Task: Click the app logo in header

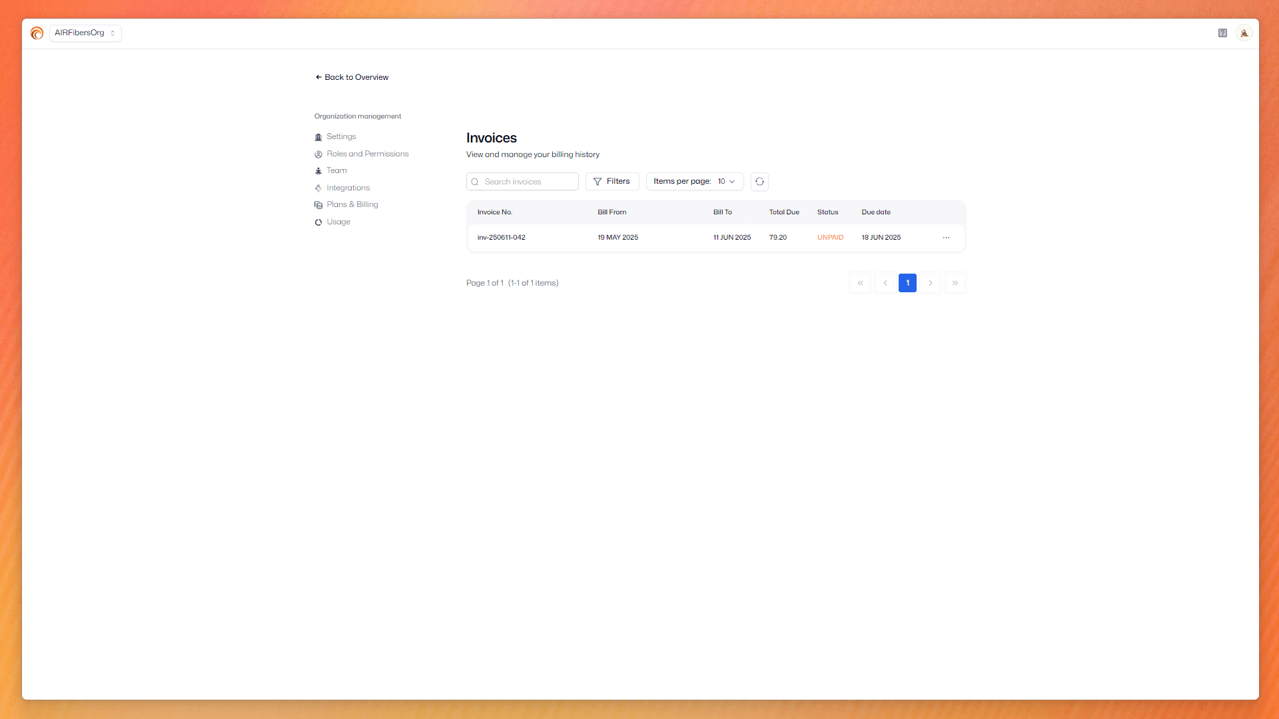Action: pyautogui.click(x=37, y=33)
